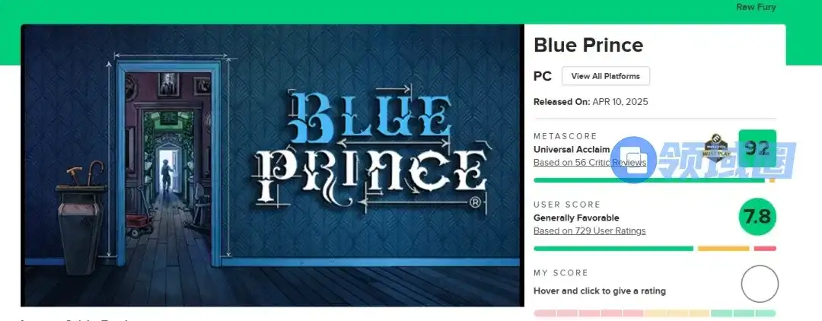Select the last green My Score segment
Screen dimensions: 822x321
pyautogui.click(x=766, y=313)
